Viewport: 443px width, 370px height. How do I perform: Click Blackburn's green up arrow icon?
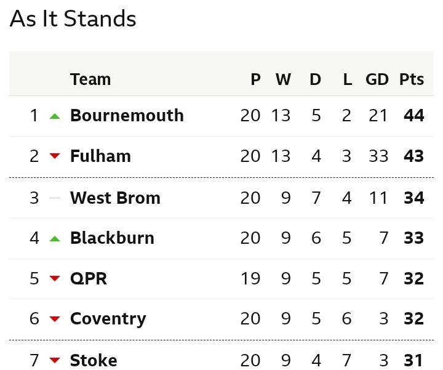pos(55,239)
